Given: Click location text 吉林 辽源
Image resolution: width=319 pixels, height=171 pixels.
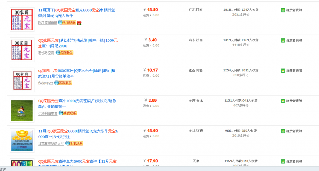Looking at the screenshot, I should 196,131.
